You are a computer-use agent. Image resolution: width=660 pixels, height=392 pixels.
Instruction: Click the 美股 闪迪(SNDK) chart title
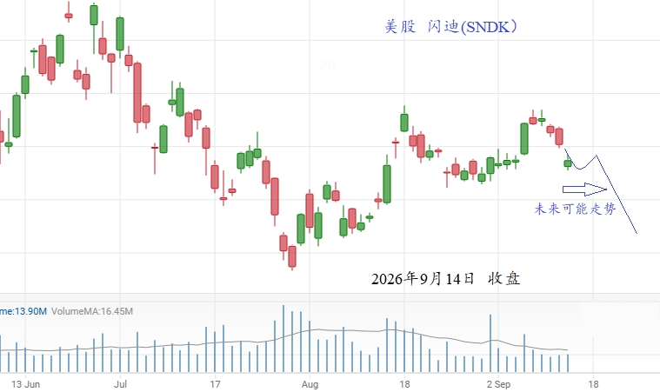tap(450, 26)
